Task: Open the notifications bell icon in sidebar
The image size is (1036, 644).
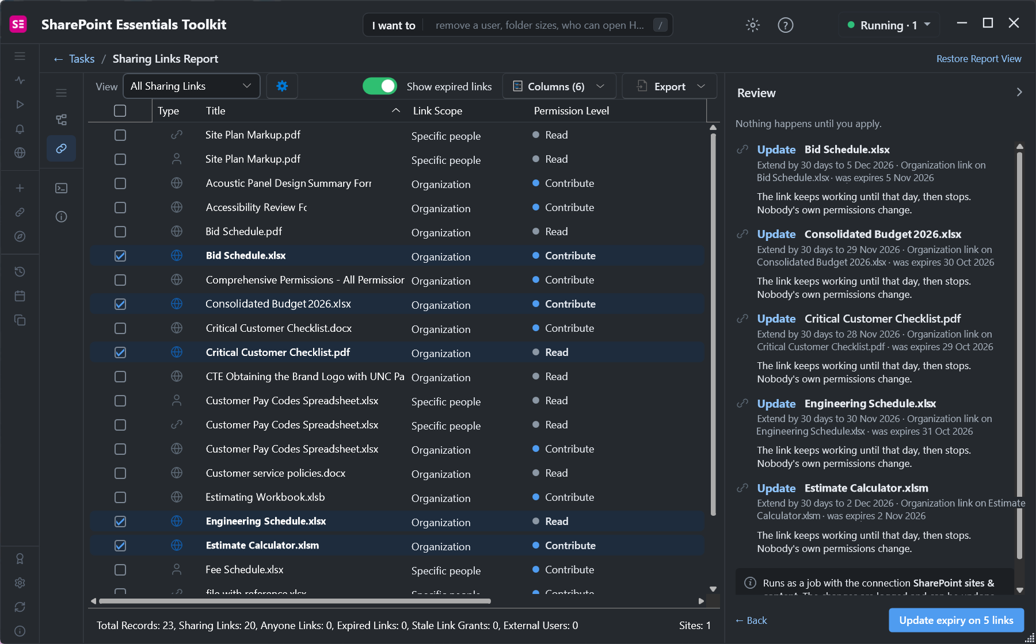Action: (20, 129)
